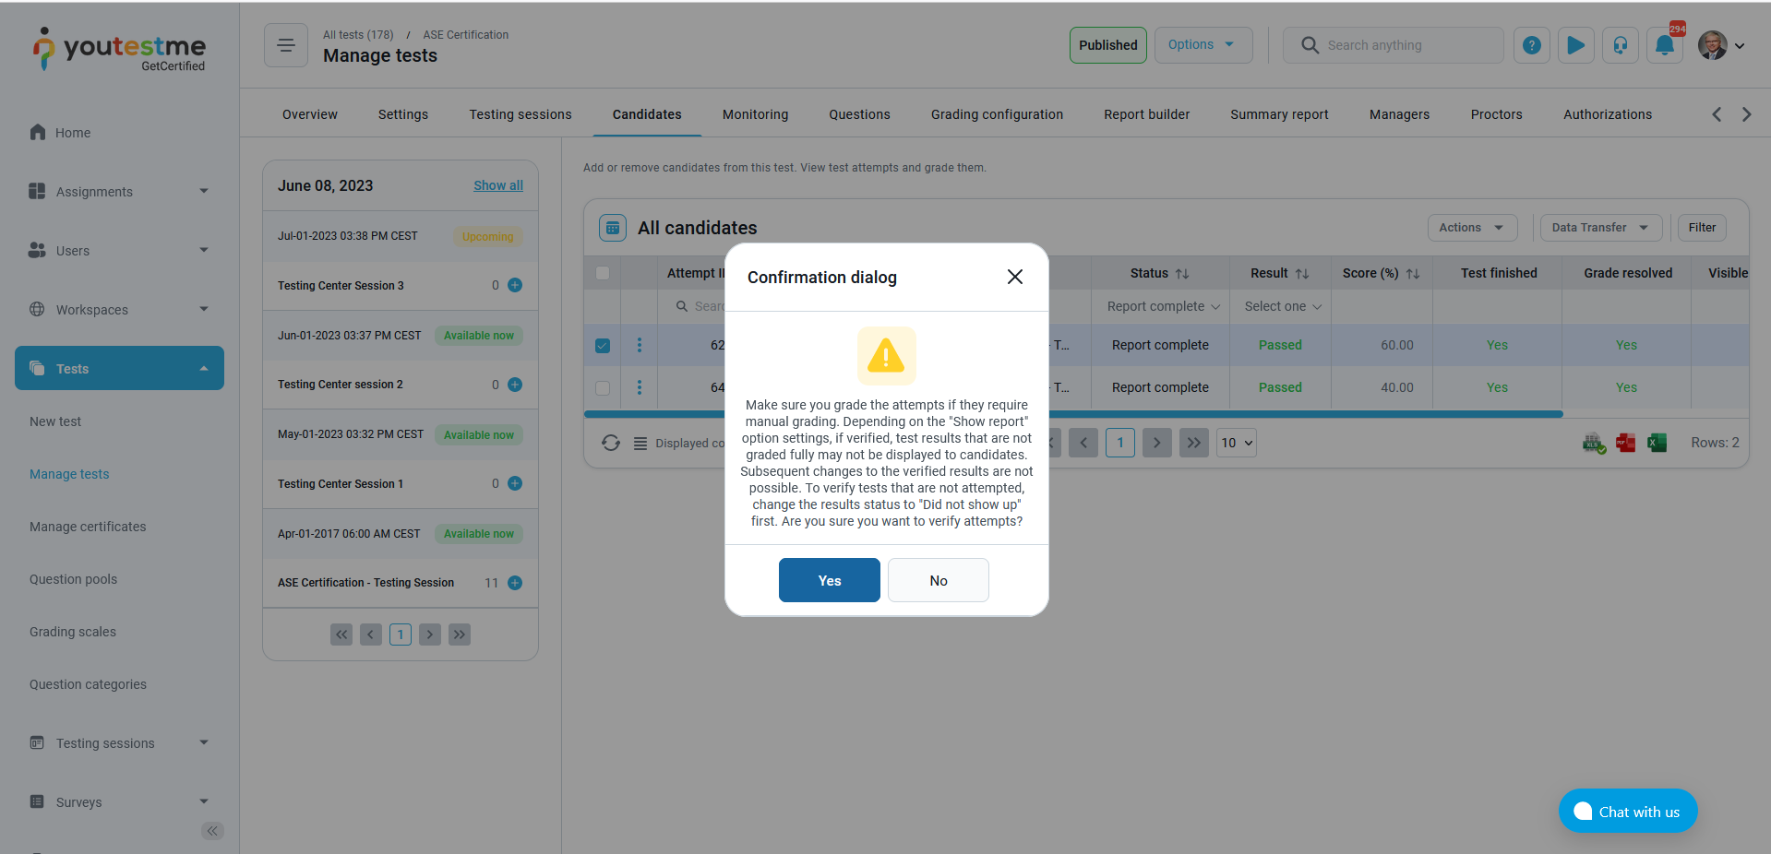Open the displayed columns icon
The width and height of the screenshot is (1771, 854).
point(640,443)
